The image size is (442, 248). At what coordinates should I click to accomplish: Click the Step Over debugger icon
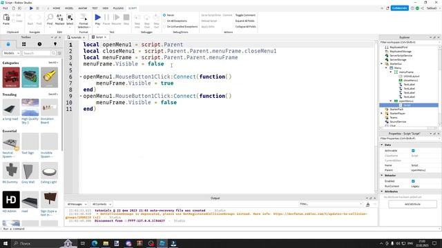click(x=147, y=18)
